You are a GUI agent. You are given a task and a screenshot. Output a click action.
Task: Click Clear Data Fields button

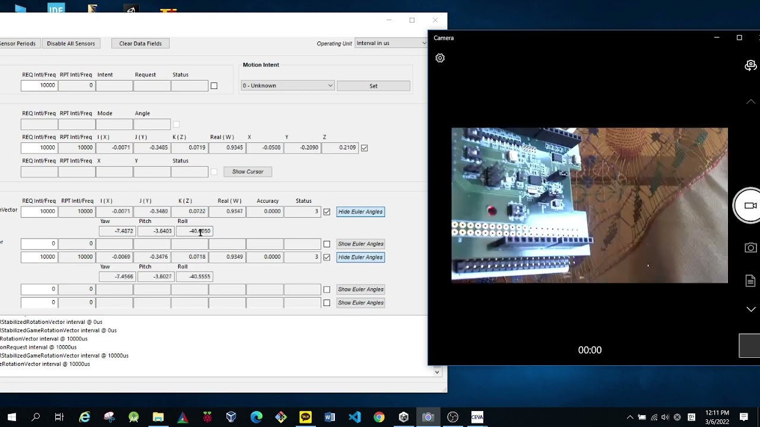tap(140, 43)
